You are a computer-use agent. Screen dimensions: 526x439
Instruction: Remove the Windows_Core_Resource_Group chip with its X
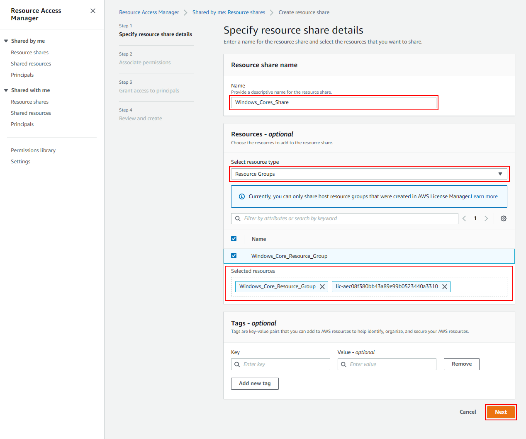pos(322,286)
